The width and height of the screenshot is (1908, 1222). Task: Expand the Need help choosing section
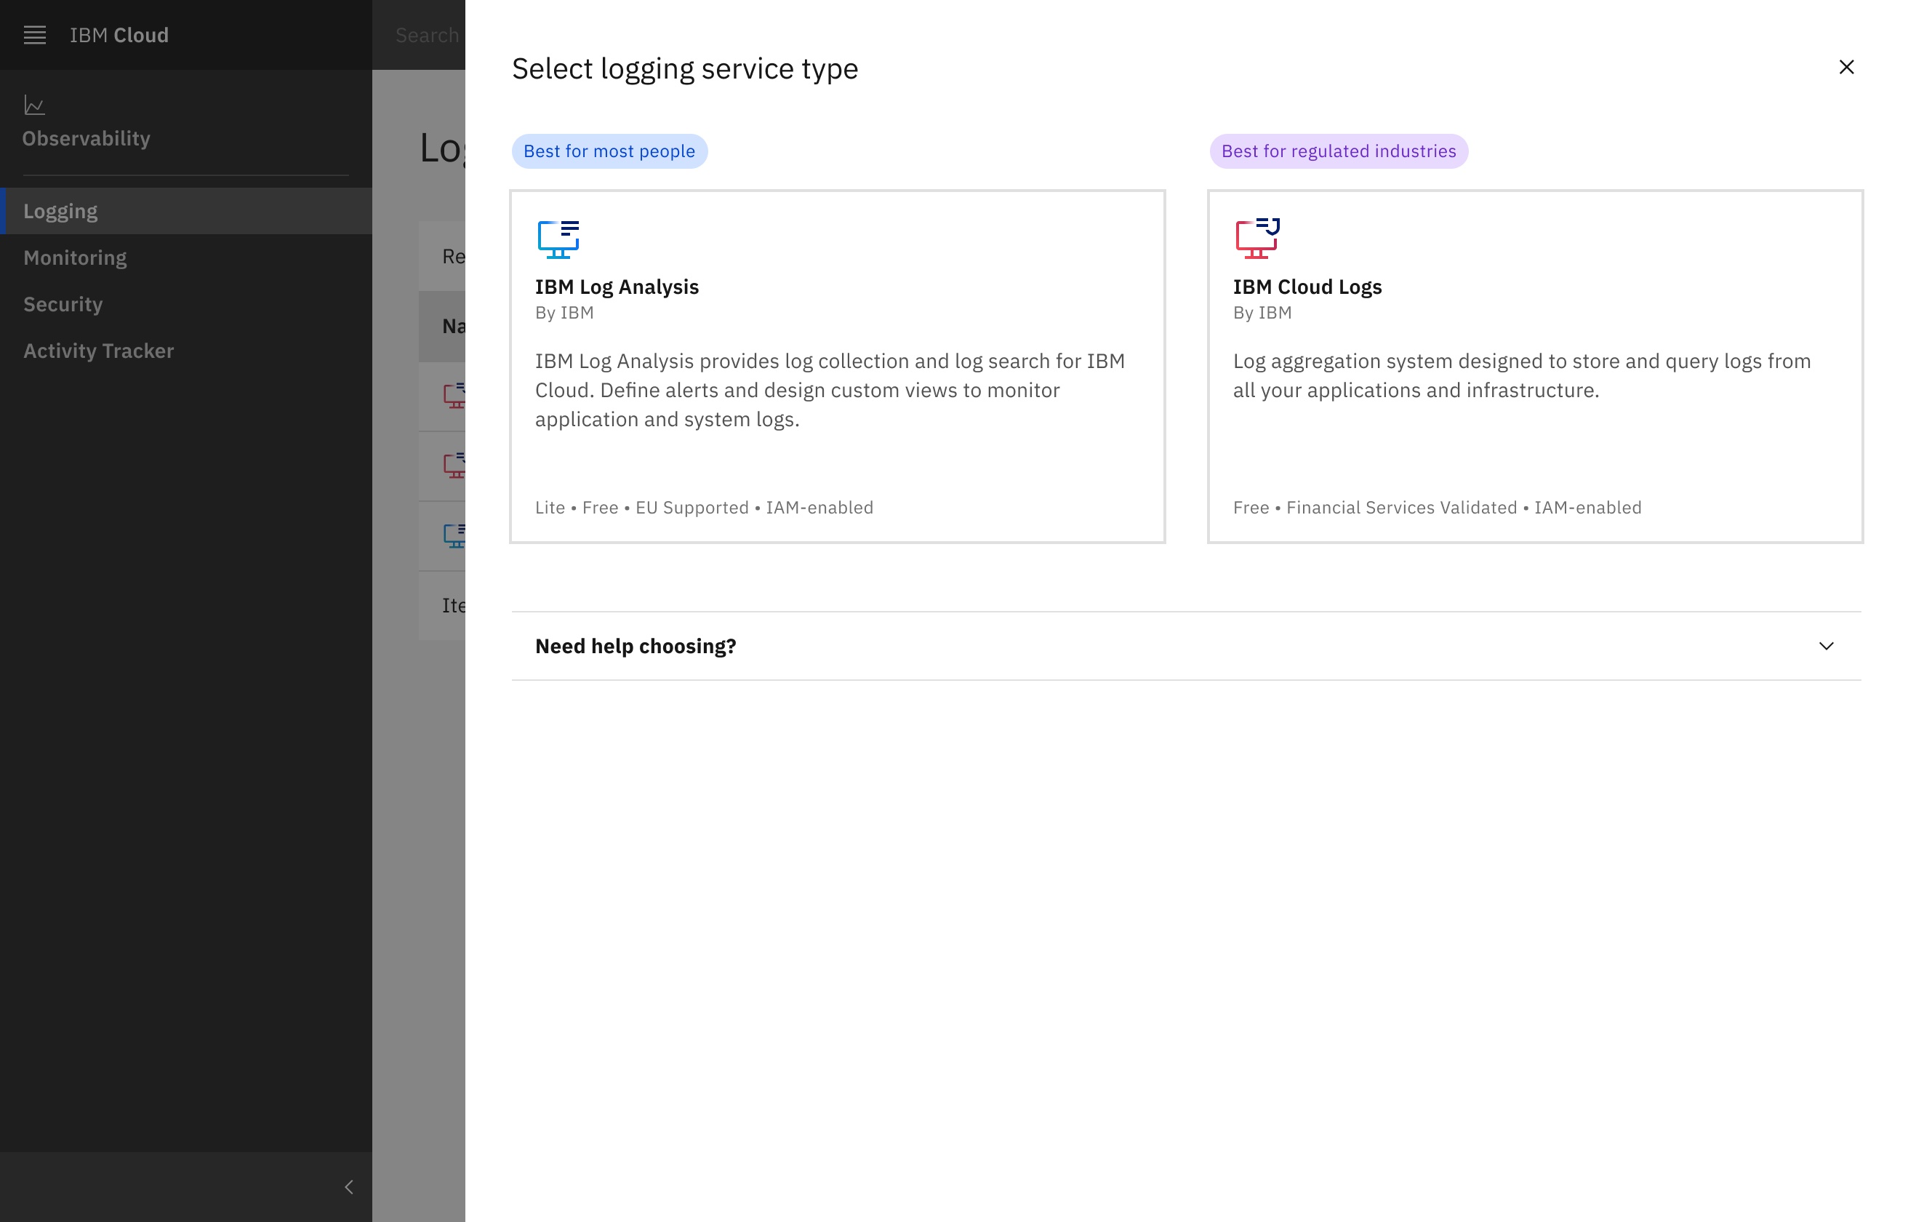click(1187, 646)
